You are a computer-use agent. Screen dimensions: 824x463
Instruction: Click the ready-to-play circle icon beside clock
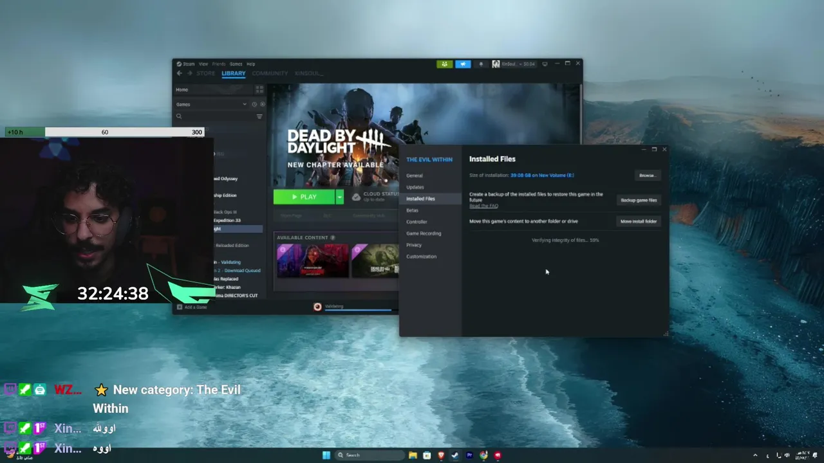click(x=262, y=104)
